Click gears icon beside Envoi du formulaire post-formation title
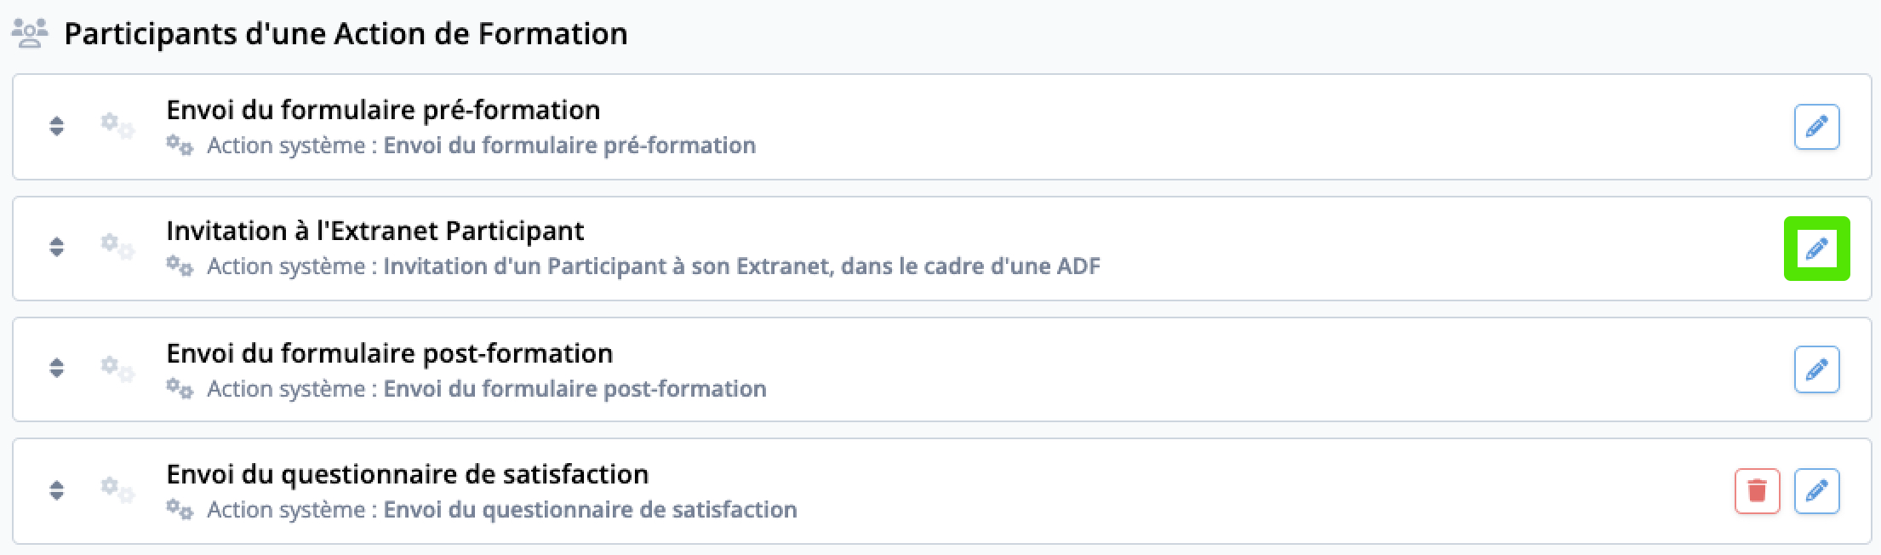This screenshot has height=555, width=1881. 117,369
